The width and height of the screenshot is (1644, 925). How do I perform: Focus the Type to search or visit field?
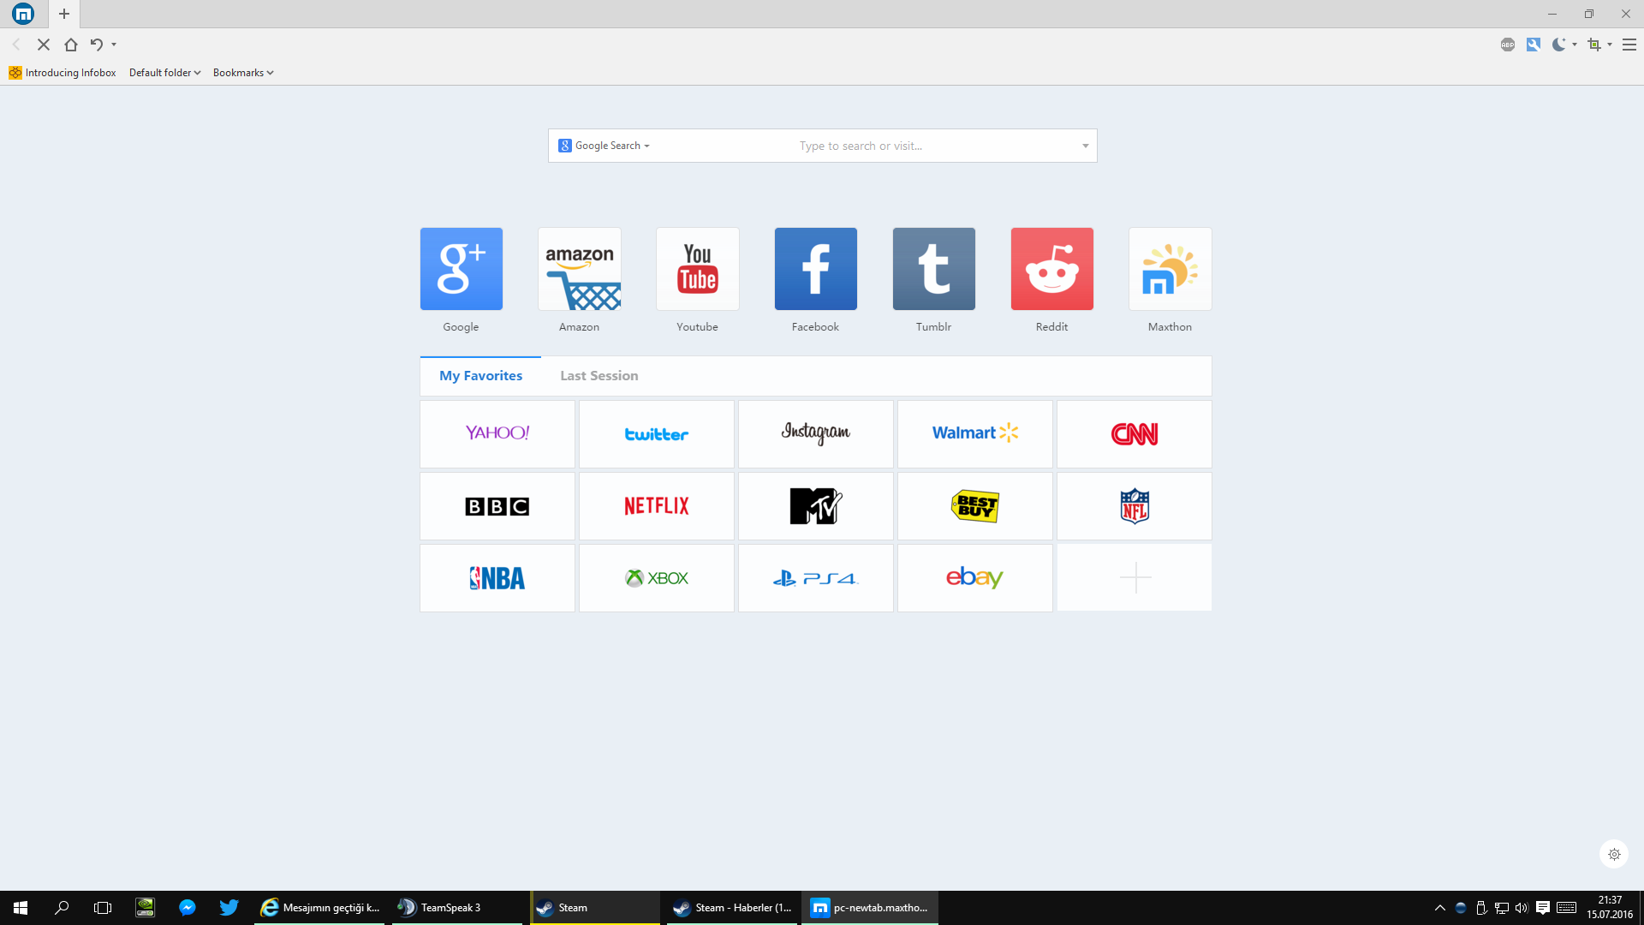click(861, 146)
